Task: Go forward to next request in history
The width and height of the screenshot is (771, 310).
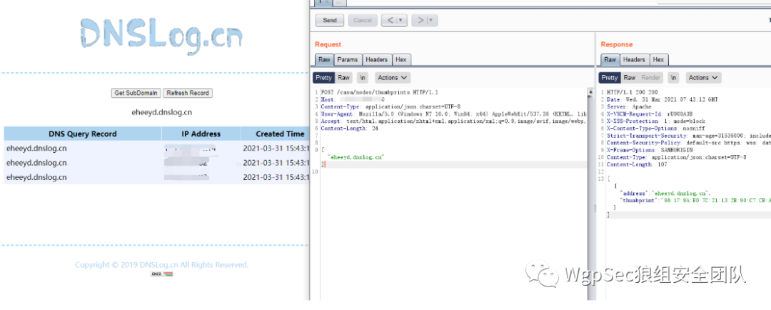Action: click(420, 20)
